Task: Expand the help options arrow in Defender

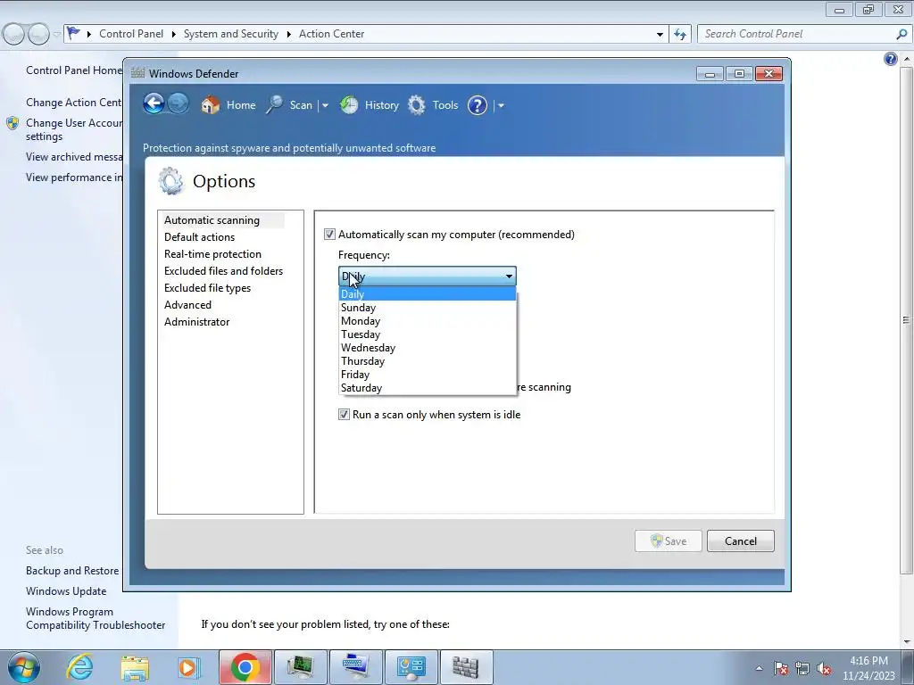Action: coord(501,105)
